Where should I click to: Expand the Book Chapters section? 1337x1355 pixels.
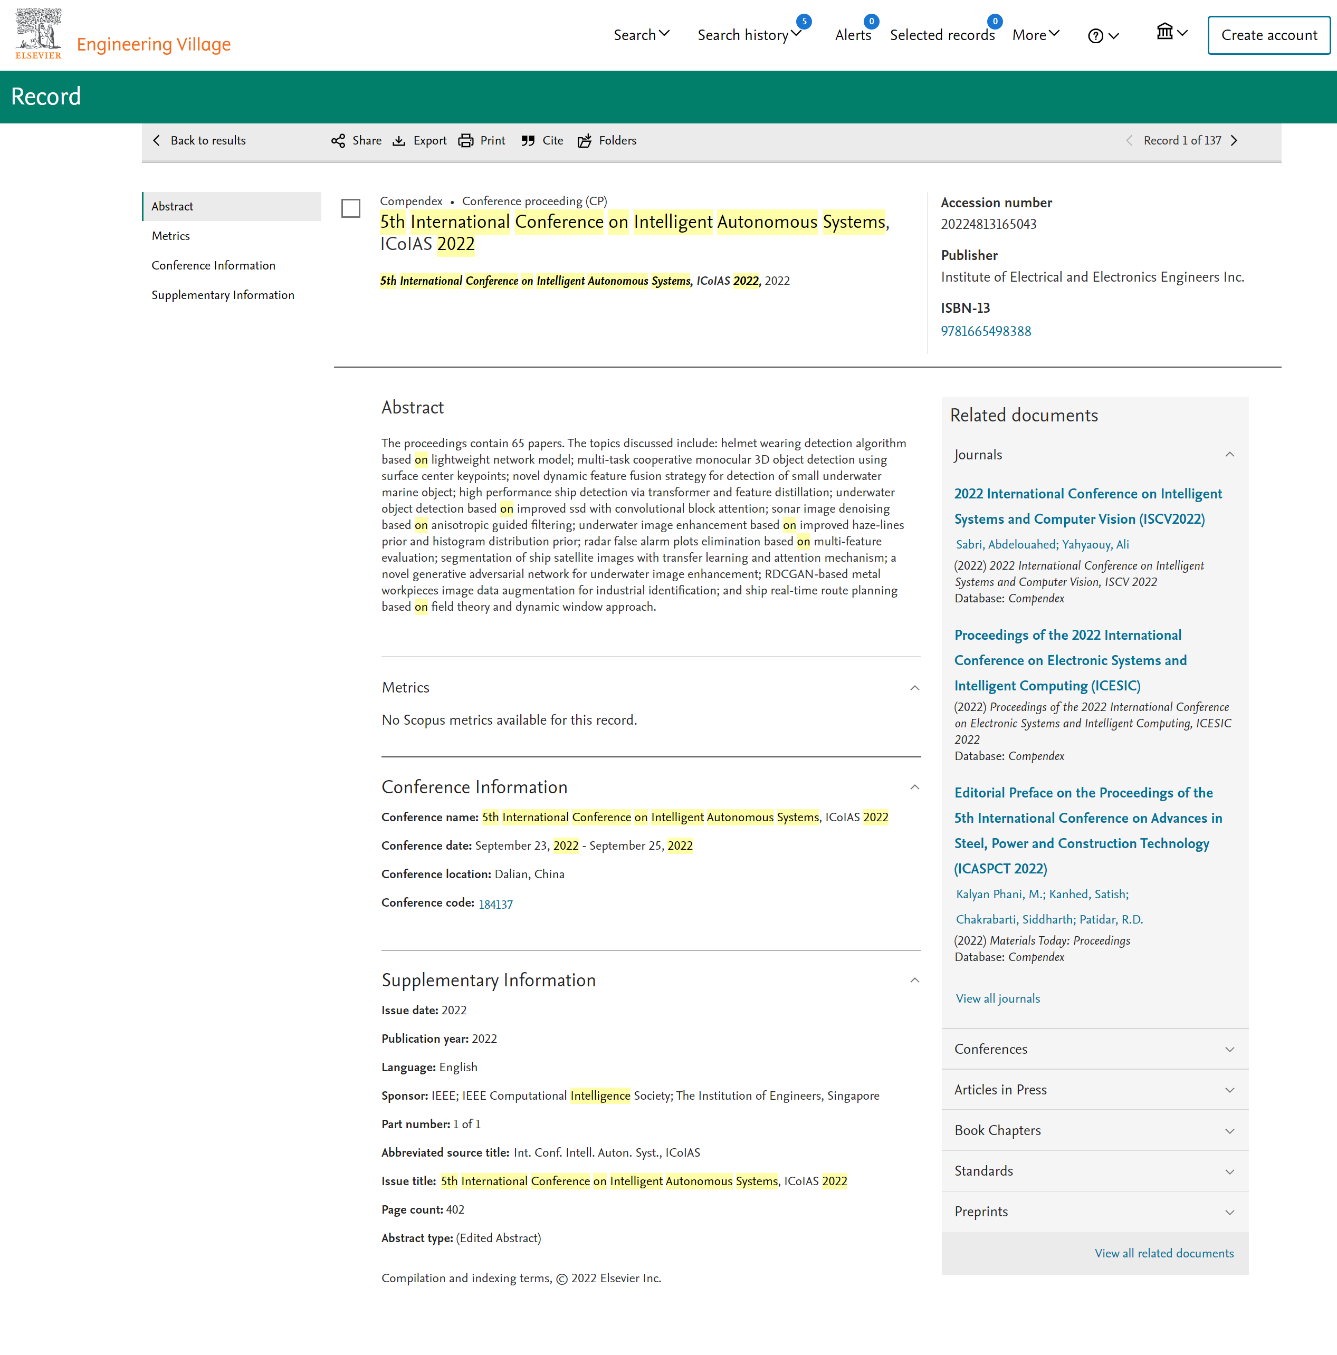tap(1094, 1130)
